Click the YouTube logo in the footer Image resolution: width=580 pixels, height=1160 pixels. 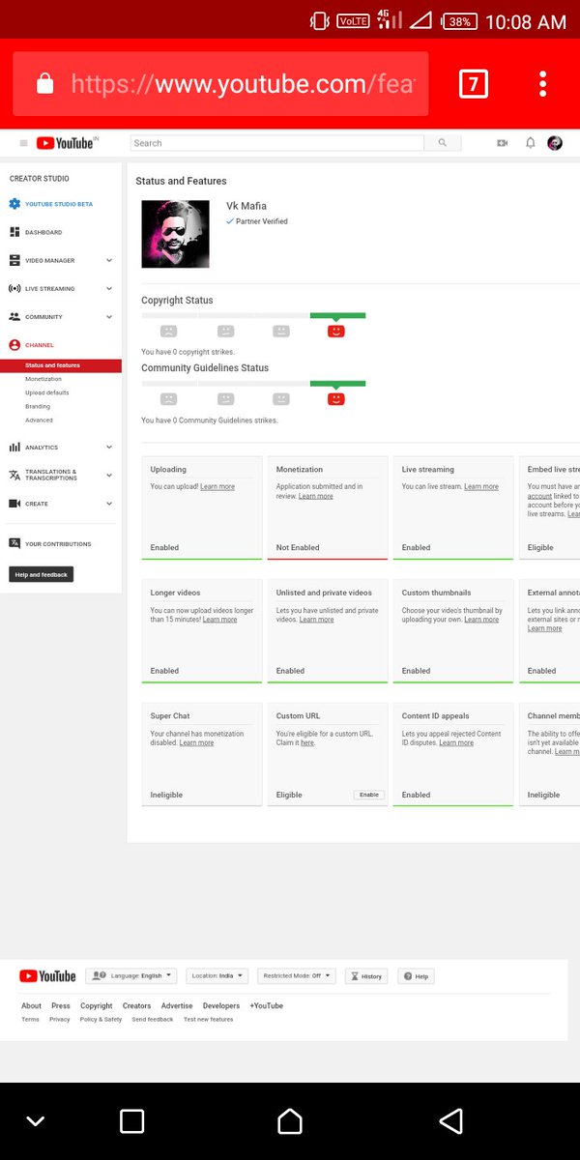pyautogui.click(x=47, y=976)
